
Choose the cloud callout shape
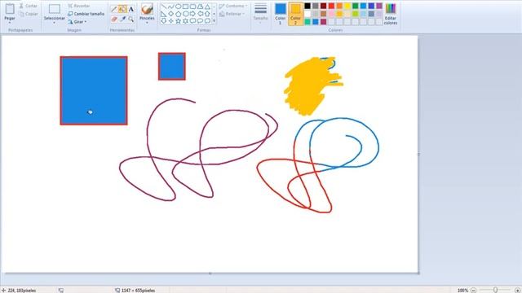pyautogui.click(x=207, y=21)
